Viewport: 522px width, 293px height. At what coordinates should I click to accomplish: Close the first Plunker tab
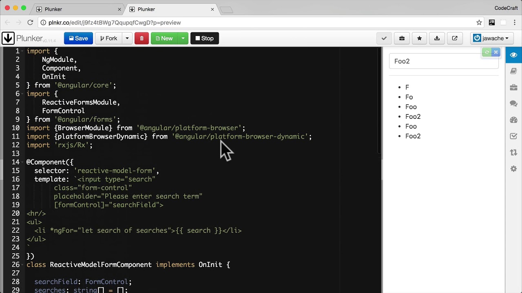119,9
